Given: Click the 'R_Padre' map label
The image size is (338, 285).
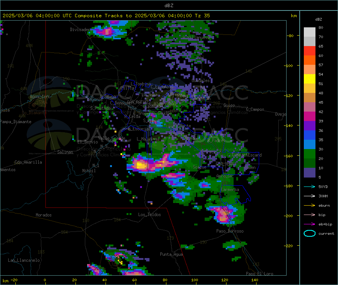Looking at the screenshot, I should [x=215, y=140].
